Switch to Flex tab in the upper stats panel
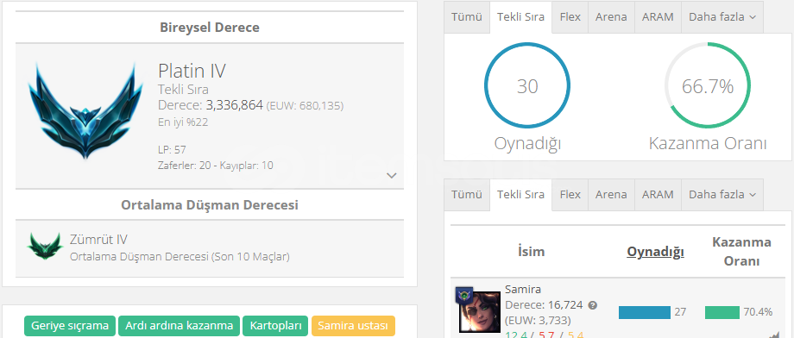 click(570, 16)
